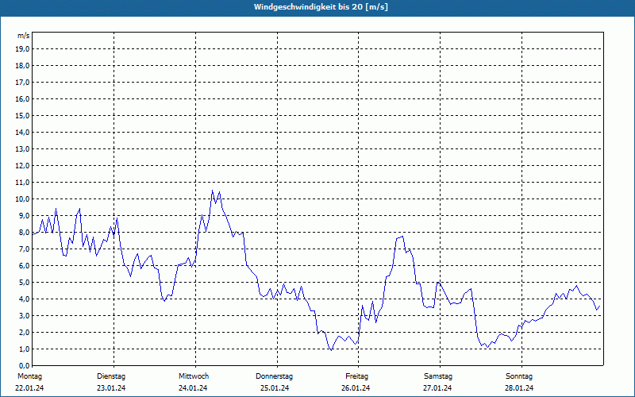Select the '18,0' y-axis value
The image size is (635, 397).
22,66
